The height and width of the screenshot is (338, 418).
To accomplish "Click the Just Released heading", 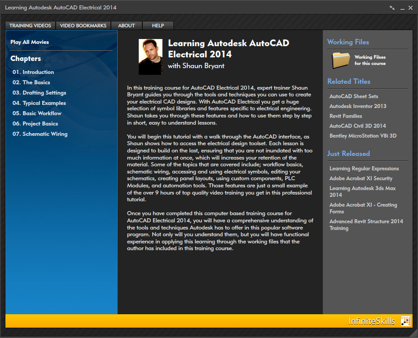I will (x=348, y=154).
